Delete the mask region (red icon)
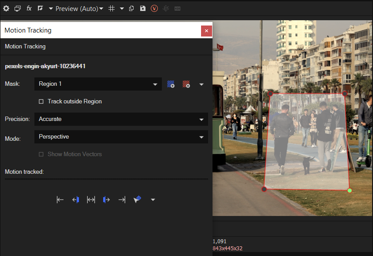373x256 pixels. click(x=186, y=84)
